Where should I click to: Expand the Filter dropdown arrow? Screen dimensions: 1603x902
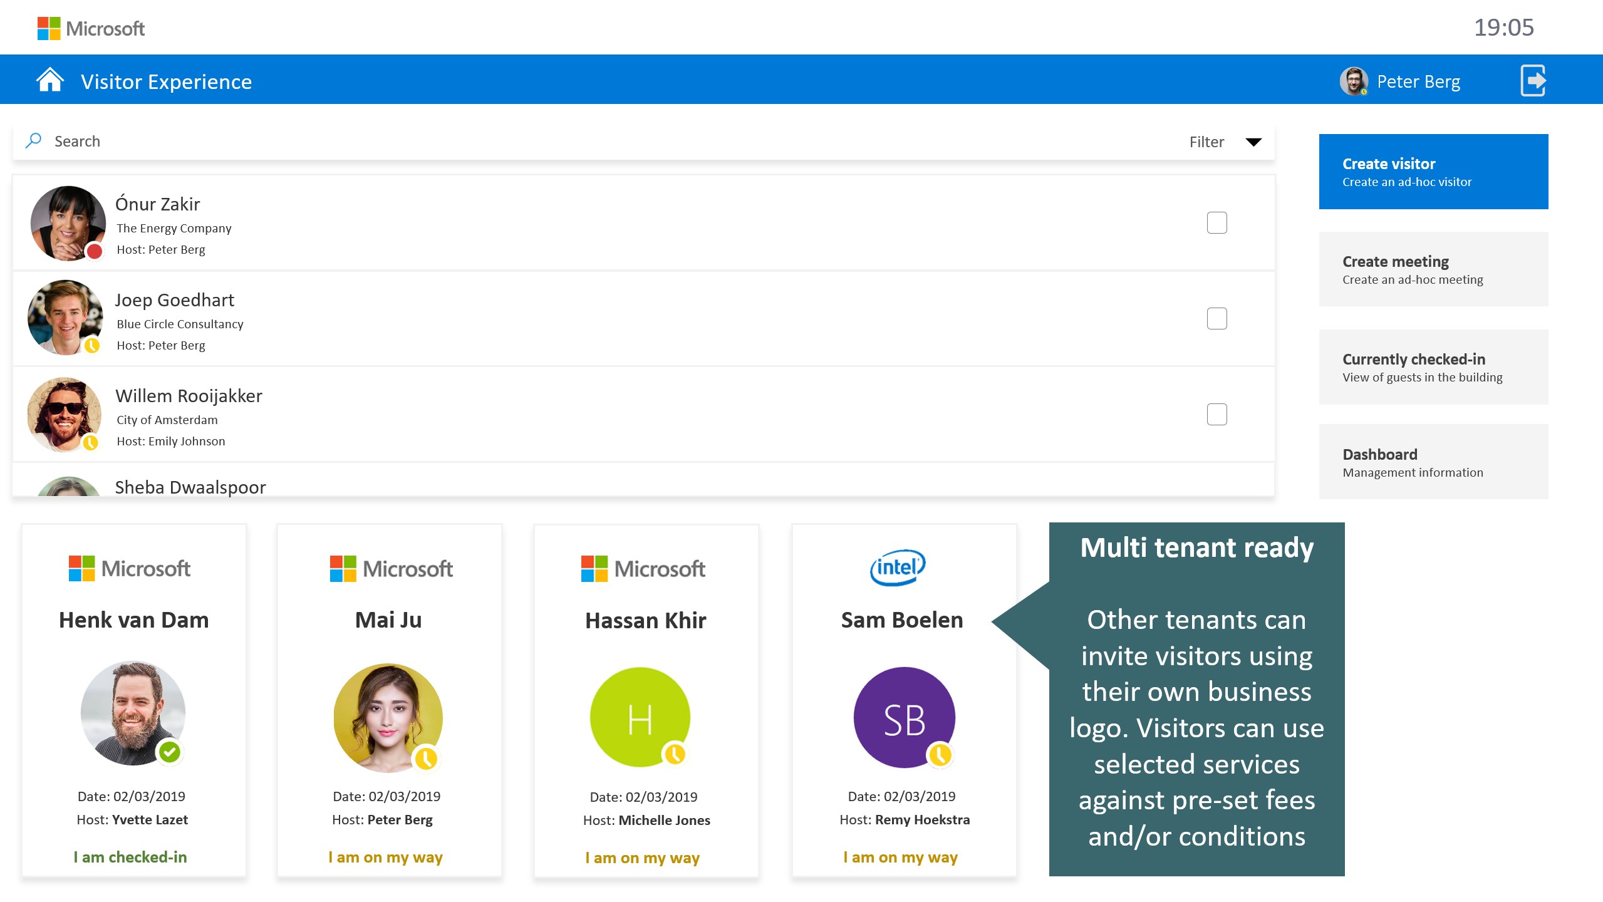point(1253,142)
